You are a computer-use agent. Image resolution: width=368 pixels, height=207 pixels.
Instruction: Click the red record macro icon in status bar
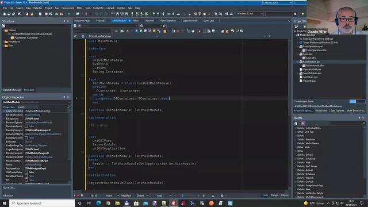(78, 195)
